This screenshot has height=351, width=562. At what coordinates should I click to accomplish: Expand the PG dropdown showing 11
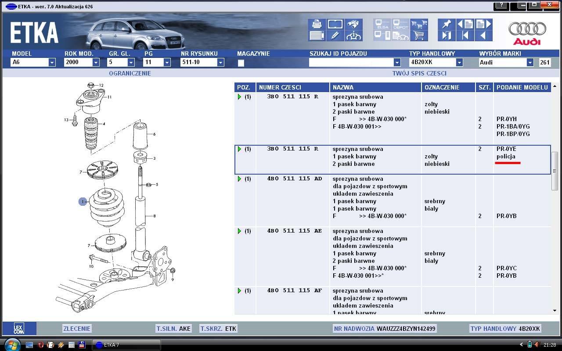pyautogui.click(x=166, y=62)
